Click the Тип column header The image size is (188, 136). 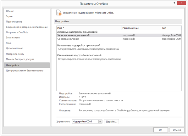coord(171,28)
